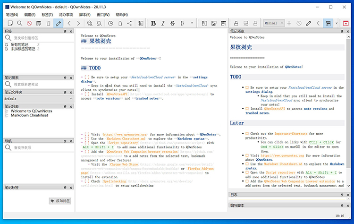
Task: Toggle the highlighted panels view button
Action: (x=328, y=23)
